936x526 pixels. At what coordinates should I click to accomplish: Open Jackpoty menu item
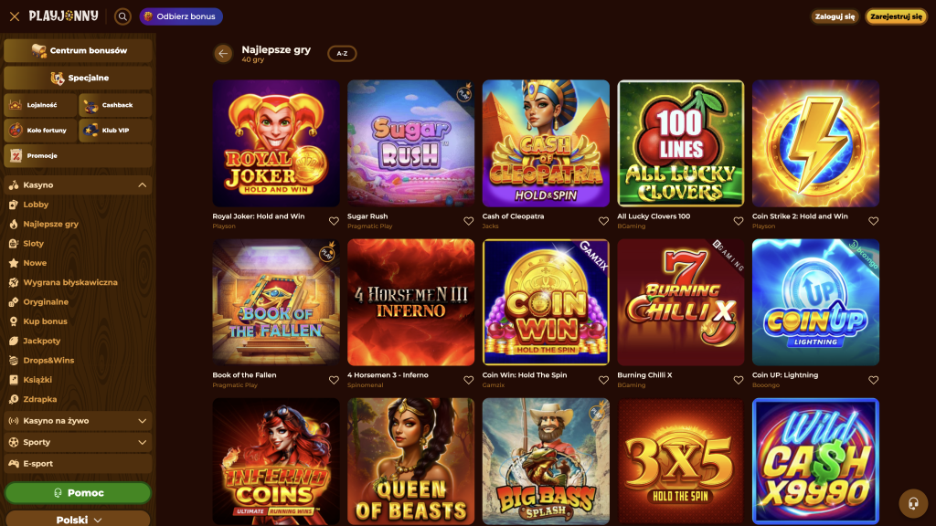tap(42, 341)
